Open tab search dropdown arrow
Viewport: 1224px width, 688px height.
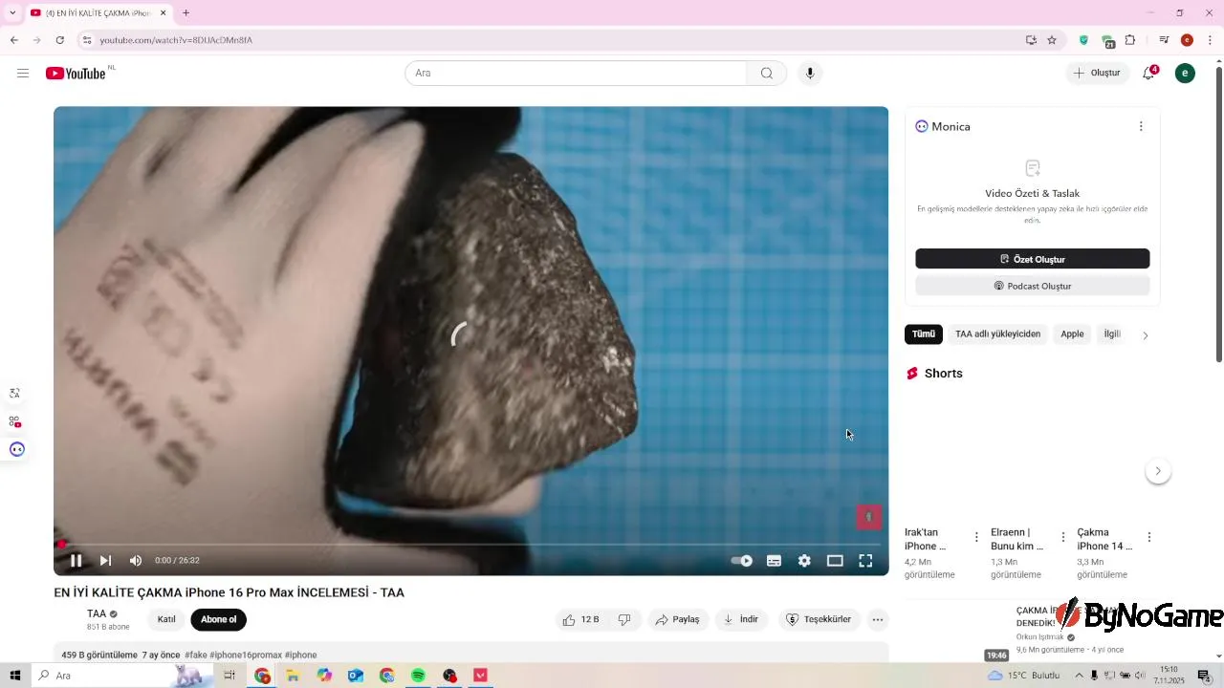point(12,12)
